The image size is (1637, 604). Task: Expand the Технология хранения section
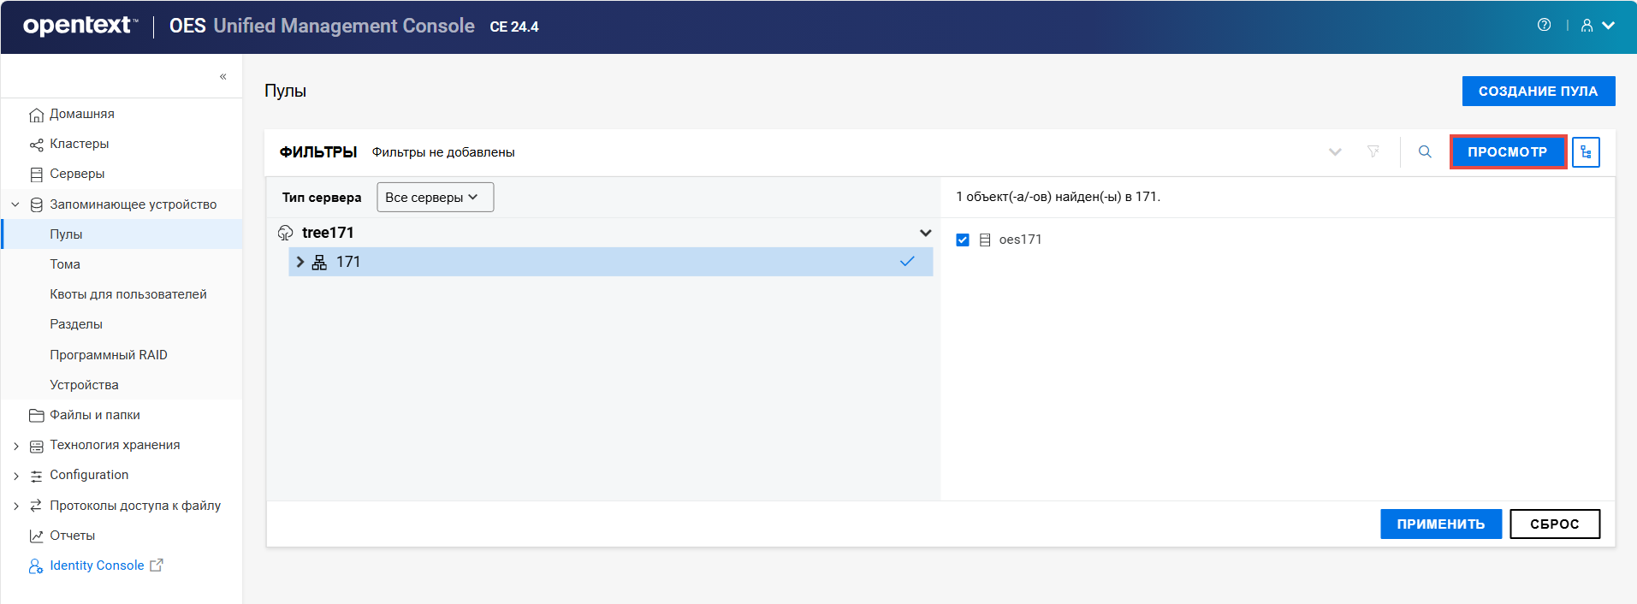click(x=16, y=446)
